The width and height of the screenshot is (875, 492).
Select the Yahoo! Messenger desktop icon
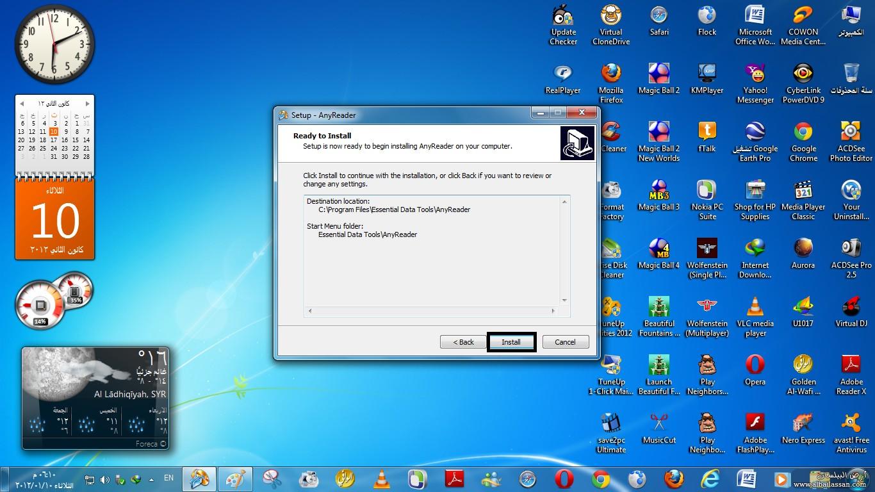[x=755, y=84]
